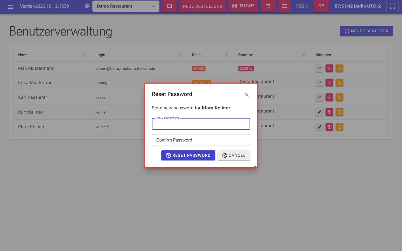This screenshot has width=402, height=251.
Task: Focus the New Password field
Action: (x=201, y=124)
